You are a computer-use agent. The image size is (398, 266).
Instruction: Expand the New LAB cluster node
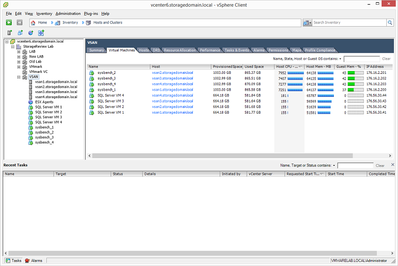(x=19, y=57)
